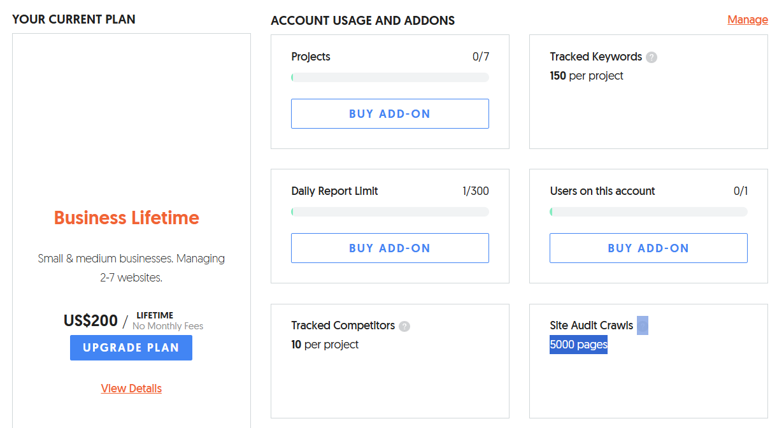Click the Site Audit Crawls help icon
The image size is (777, 428).
coord(643,325)
